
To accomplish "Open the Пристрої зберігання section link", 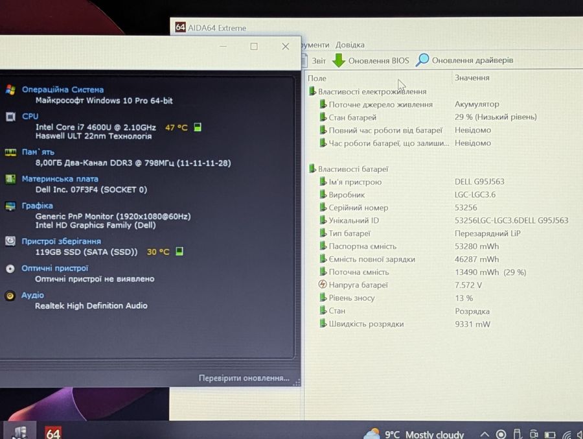I will (61, 241).
